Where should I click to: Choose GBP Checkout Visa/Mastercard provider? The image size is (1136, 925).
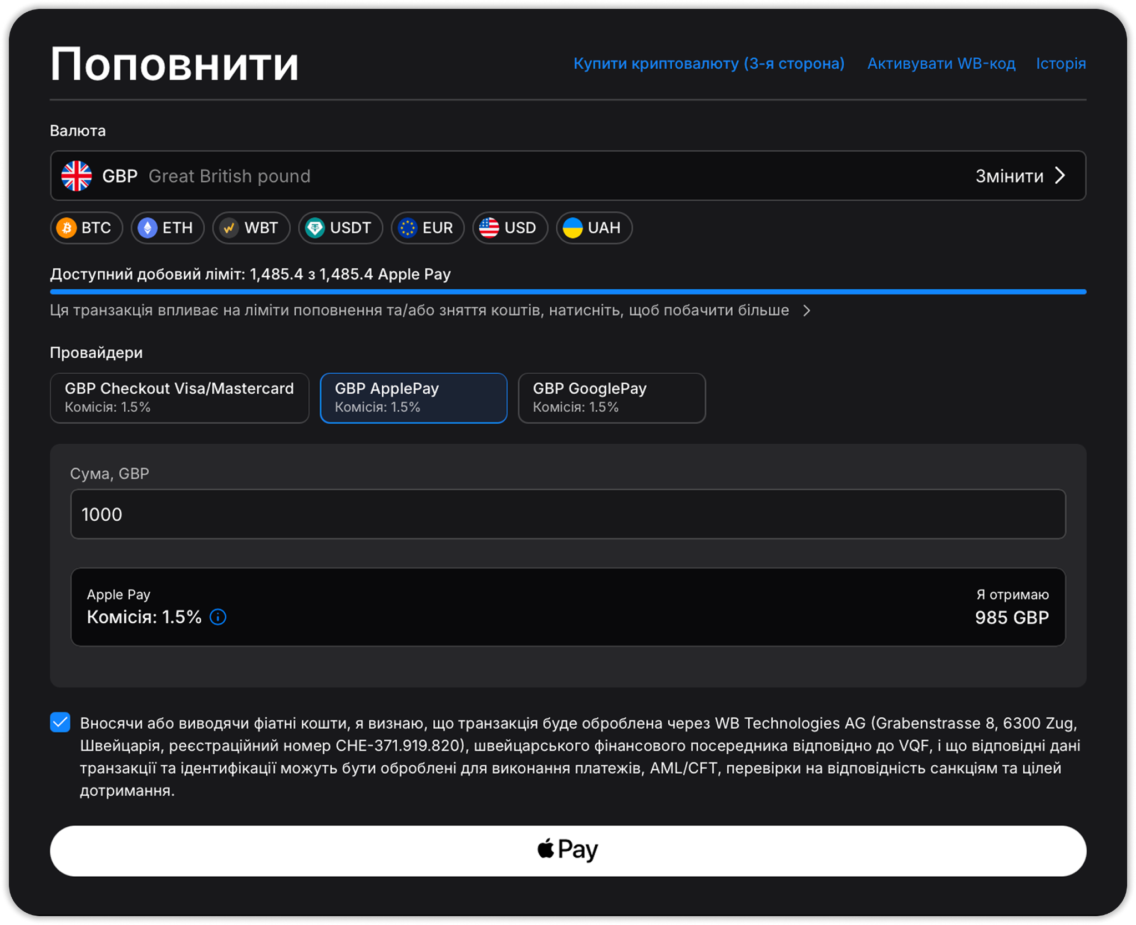[x=180, y=398]
